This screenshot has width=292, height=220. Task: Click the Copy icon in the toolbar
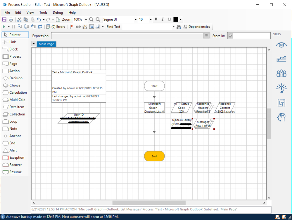click(26, 20)
